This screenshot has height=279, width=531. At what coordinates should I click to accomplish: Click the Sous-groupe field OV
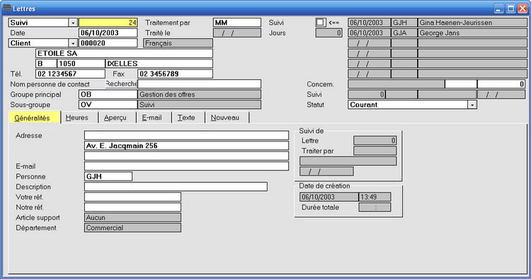pyautogui.click(x=108, y=105)
